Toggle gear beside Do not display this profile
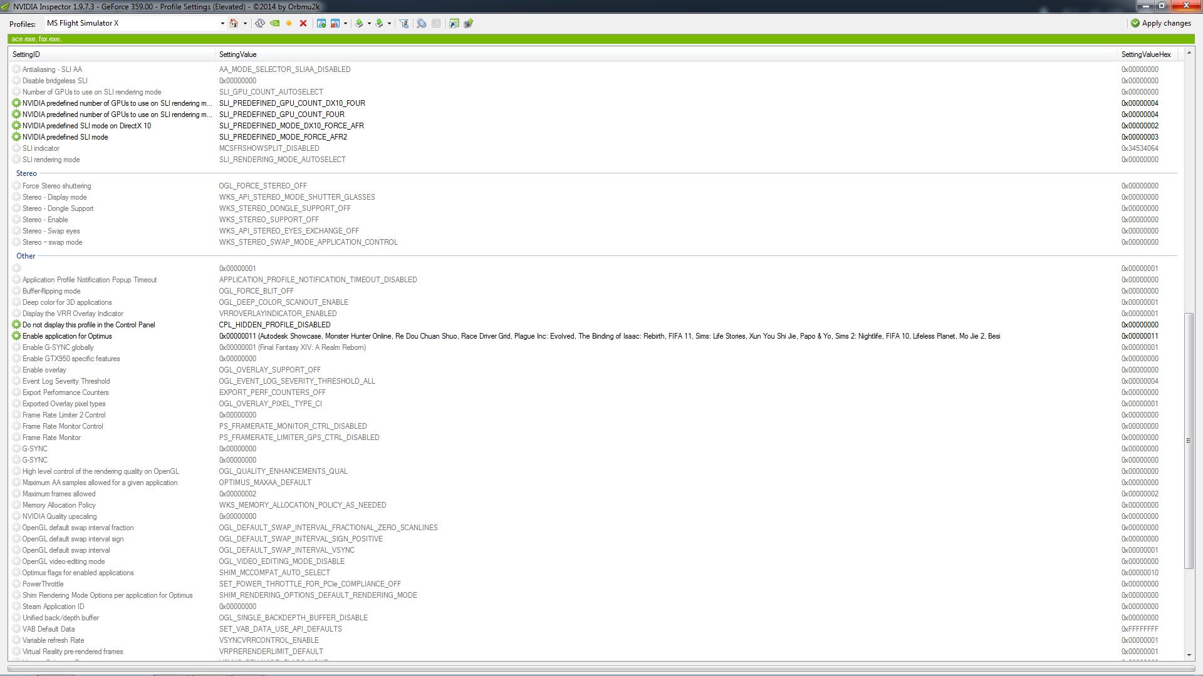Screen dimensions: 1203x676 pyautogui.click(x=16, y=325)
